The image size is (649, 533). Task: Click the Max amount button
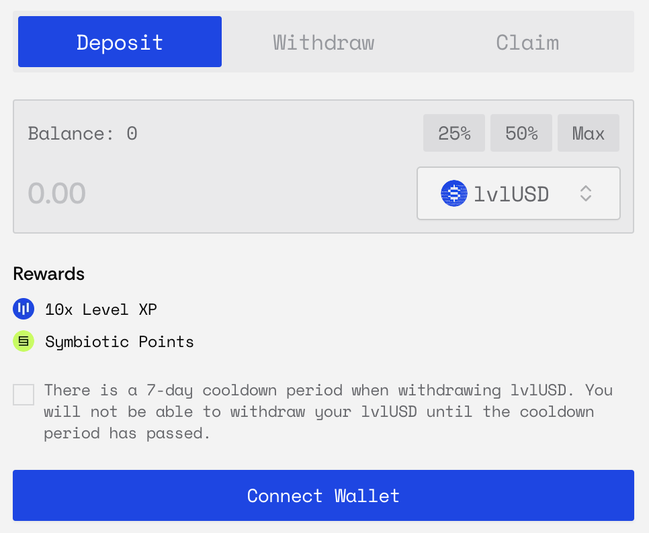tap(589, 134)
